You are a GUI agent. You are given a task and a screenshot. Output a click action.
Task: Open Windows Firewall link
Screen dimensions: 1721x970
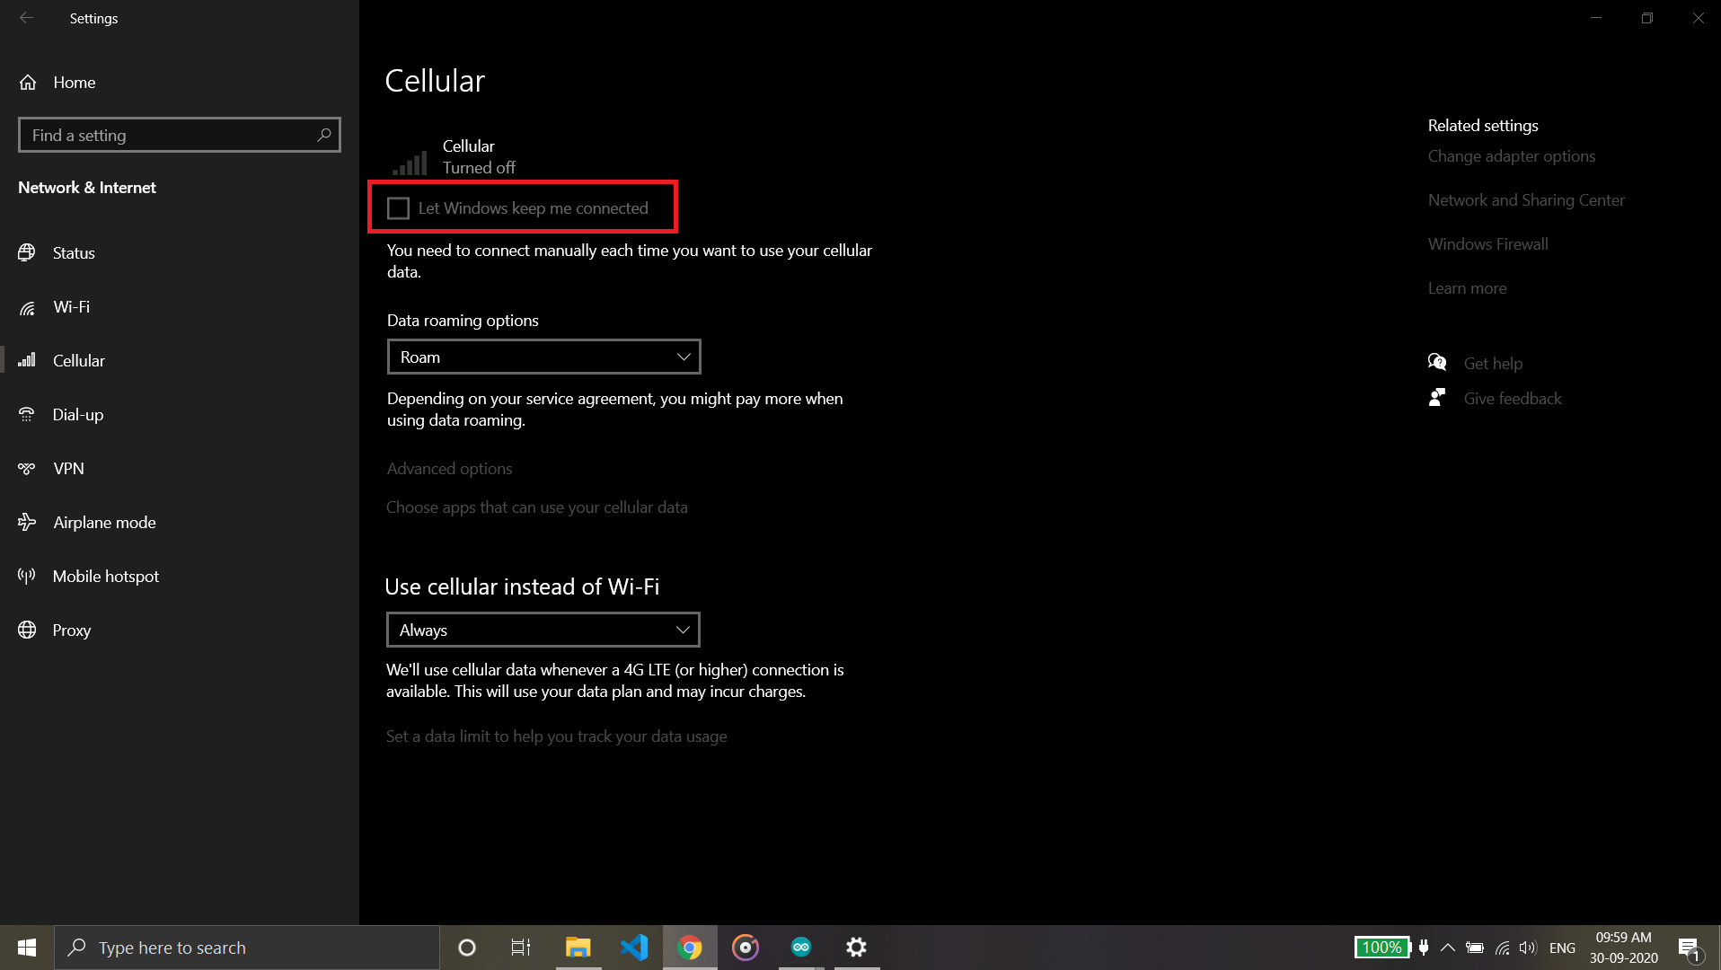coord(1487,243)
